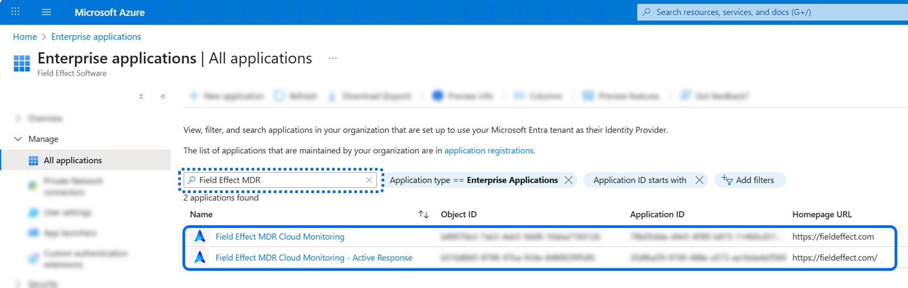Click the Field Effect Software tenant subtitle
The height and width of the screenshot is (288, 908).
pos(72,73)
